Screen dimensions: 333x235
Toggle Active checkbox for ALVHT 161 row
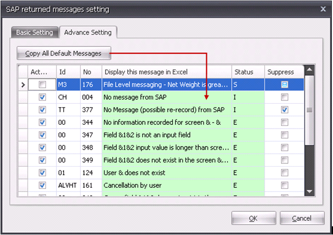pos(42,185)
